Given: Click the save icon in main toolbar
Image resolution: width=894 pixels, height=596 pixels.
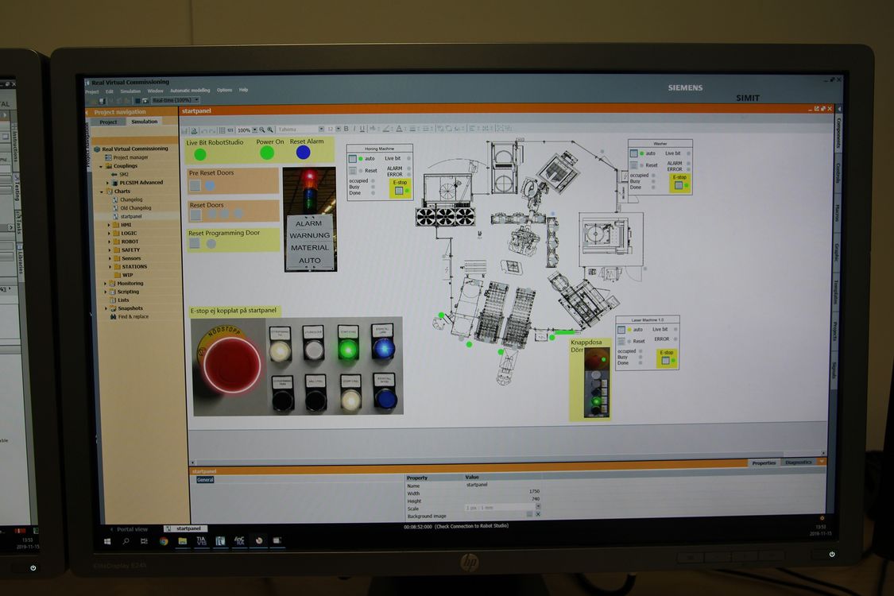Looking at the screenshot, I should point(102,100).
